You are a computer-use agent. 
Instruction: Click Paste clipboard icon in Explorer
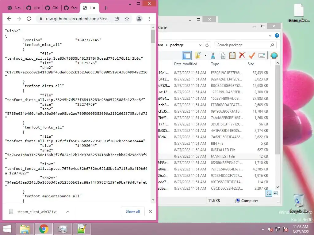(x=232, y=56)
